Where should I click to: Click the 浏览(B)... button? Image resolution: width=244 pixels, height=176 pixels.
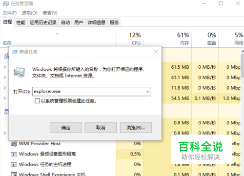point(136,128)
